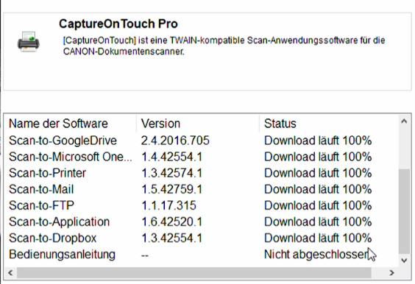Click the CaptureOnTouch Pro title

(x=118, y=24)
